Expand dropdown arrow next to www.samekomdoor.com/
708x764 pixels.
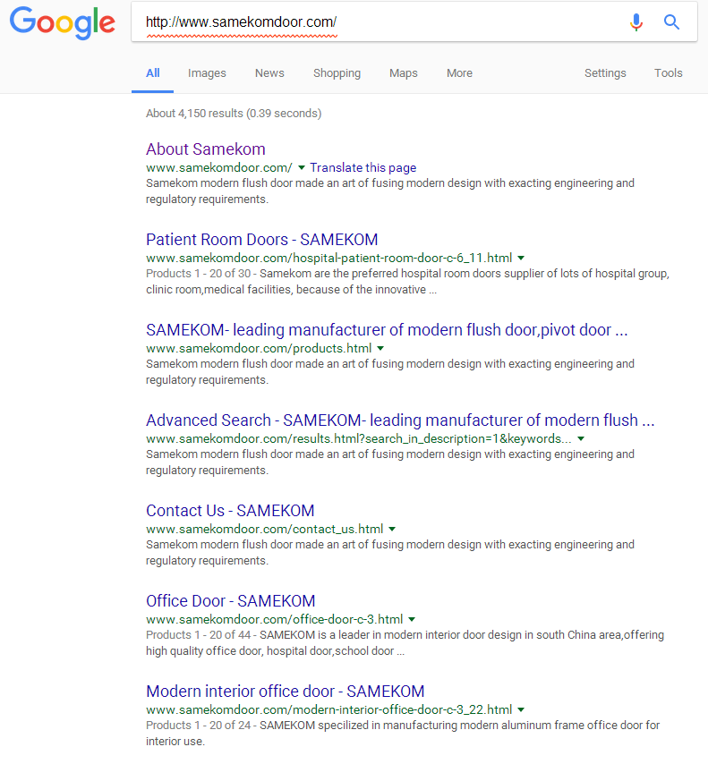pos(302,167)
